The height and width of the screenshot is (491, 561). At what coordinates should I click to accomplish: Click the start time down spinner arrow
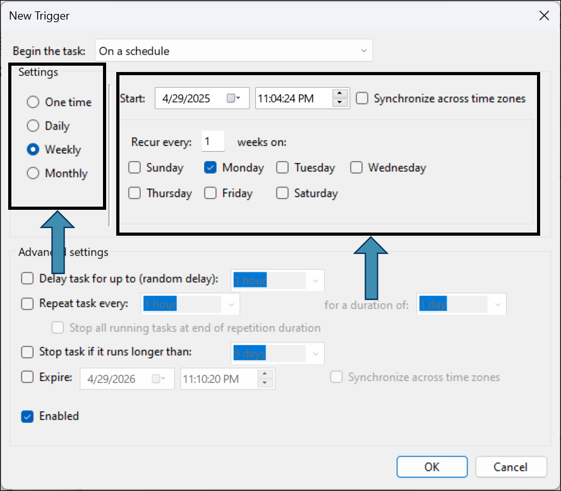coord(341,103)
